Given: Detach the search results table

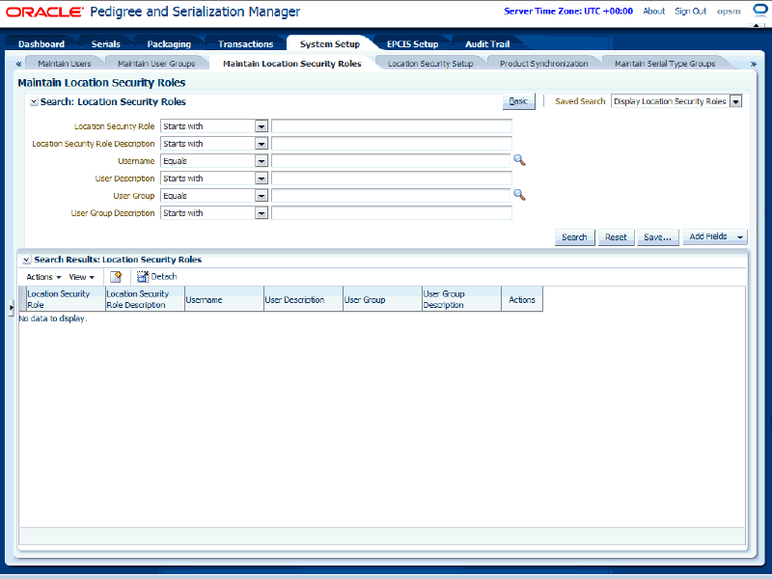Looking at the screenshot, I should tap(157, 277).
